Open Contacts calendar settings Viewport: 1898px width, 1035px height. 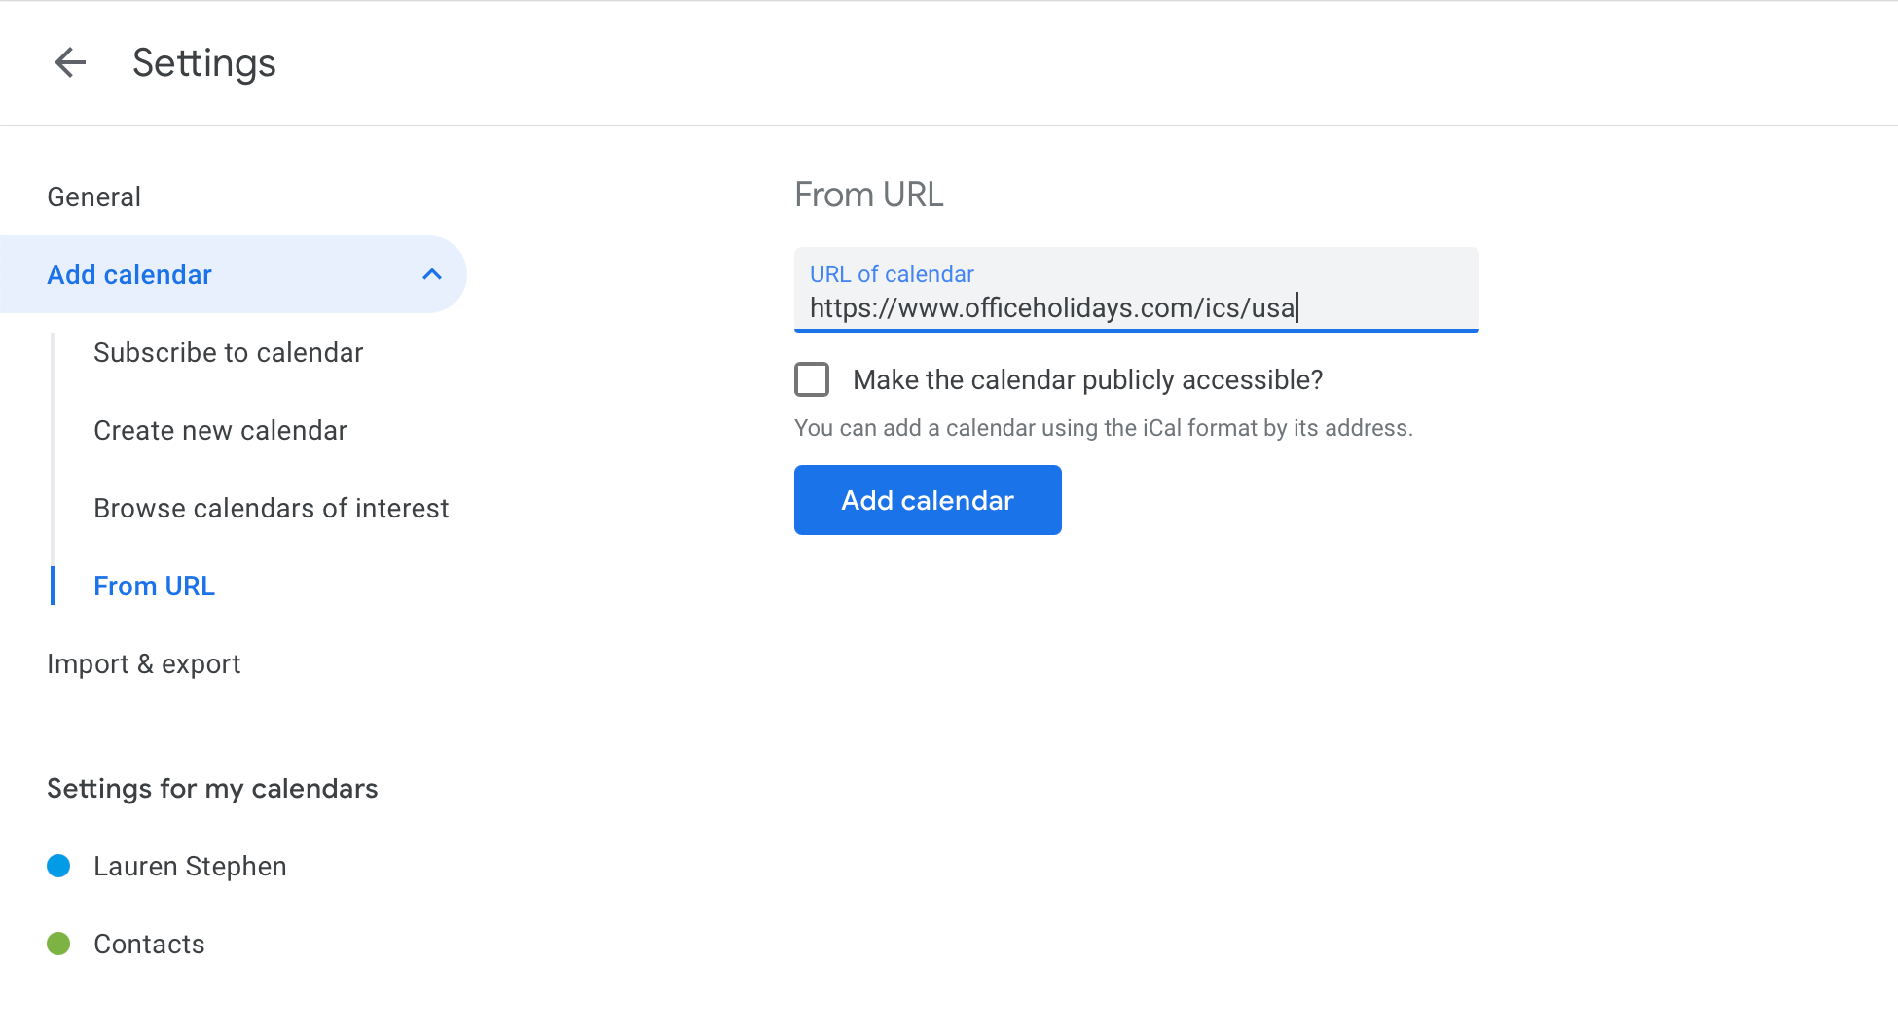click(149, 945)
